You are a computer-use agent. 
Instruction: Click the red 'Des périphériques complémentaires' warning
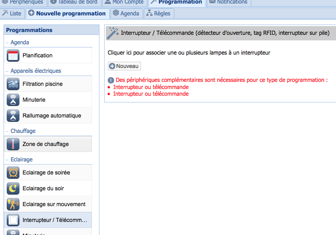point(221,80)
